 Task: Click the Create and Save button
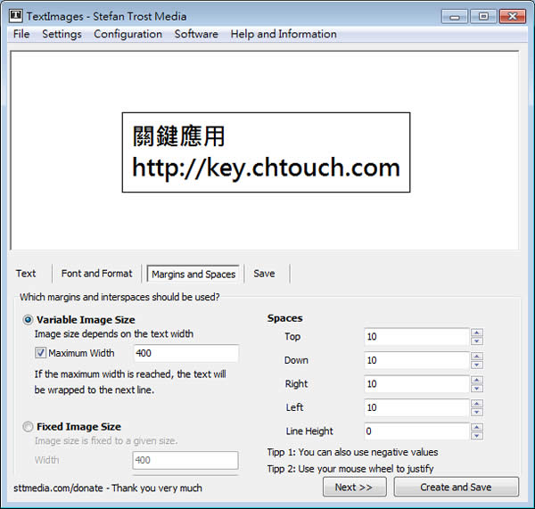coord(457,487)
